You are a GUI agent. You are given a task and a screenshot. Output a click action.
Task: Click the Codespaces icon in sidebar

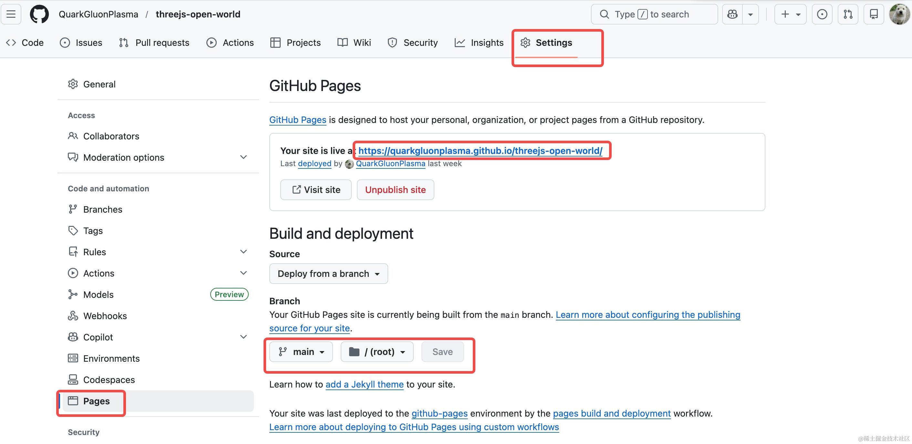73,379
